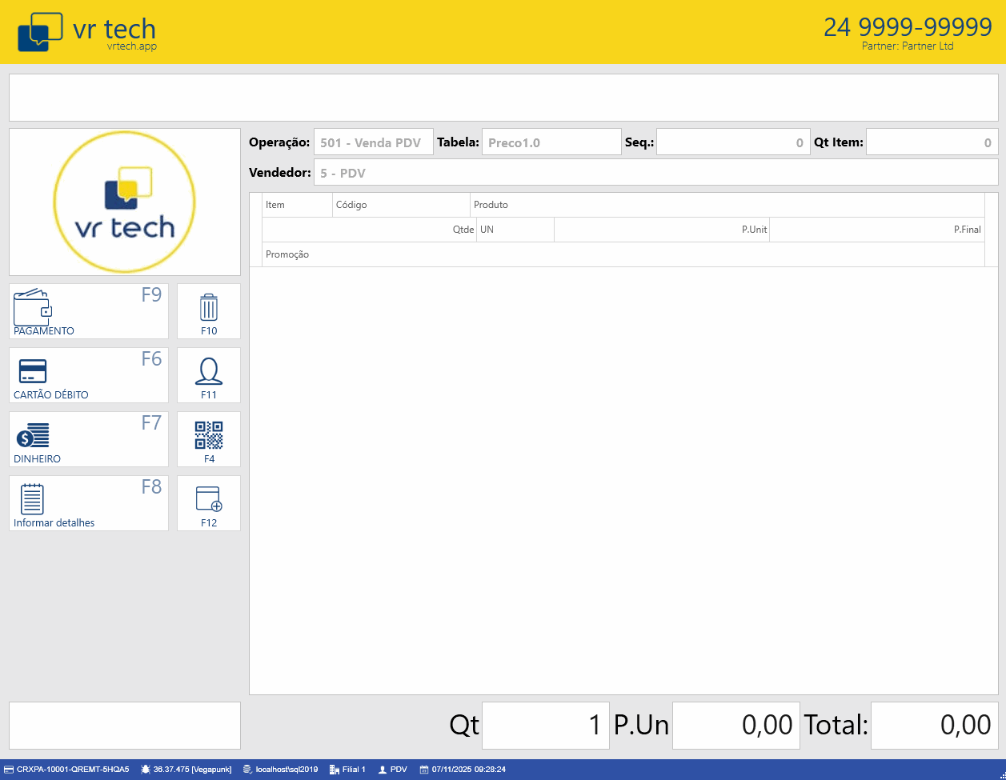Click the trash can icon (F10)

(208, 308)
